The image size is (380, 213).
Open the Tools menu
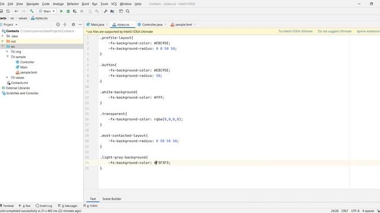tap(104, 4)
